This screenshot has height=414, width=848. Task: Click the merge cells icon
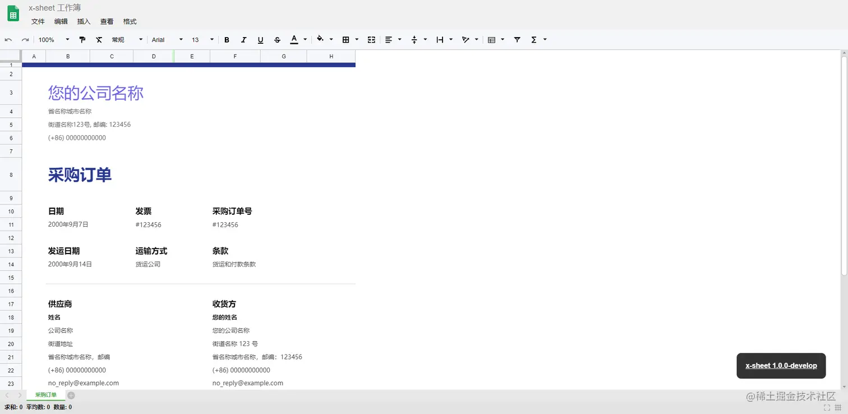[371, 39]
